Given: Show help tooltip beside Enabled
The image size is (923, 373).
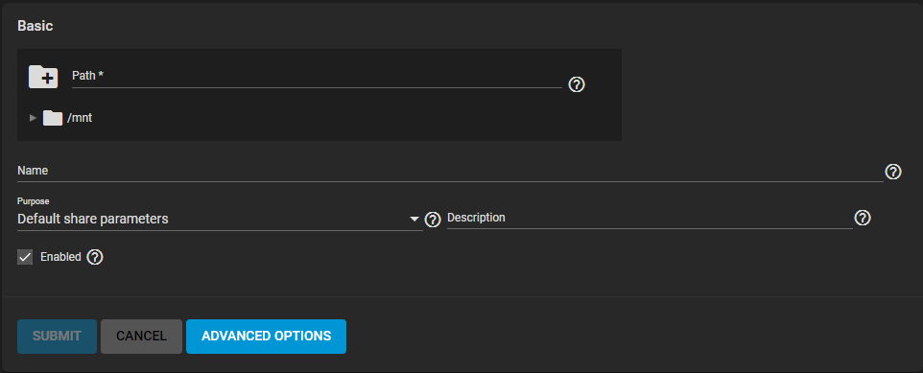Looking at the screenshot, I should click(95, 257).
